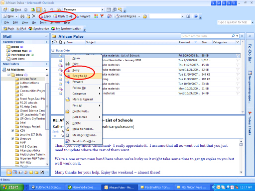Open the New item dropdown arrow

16,16
